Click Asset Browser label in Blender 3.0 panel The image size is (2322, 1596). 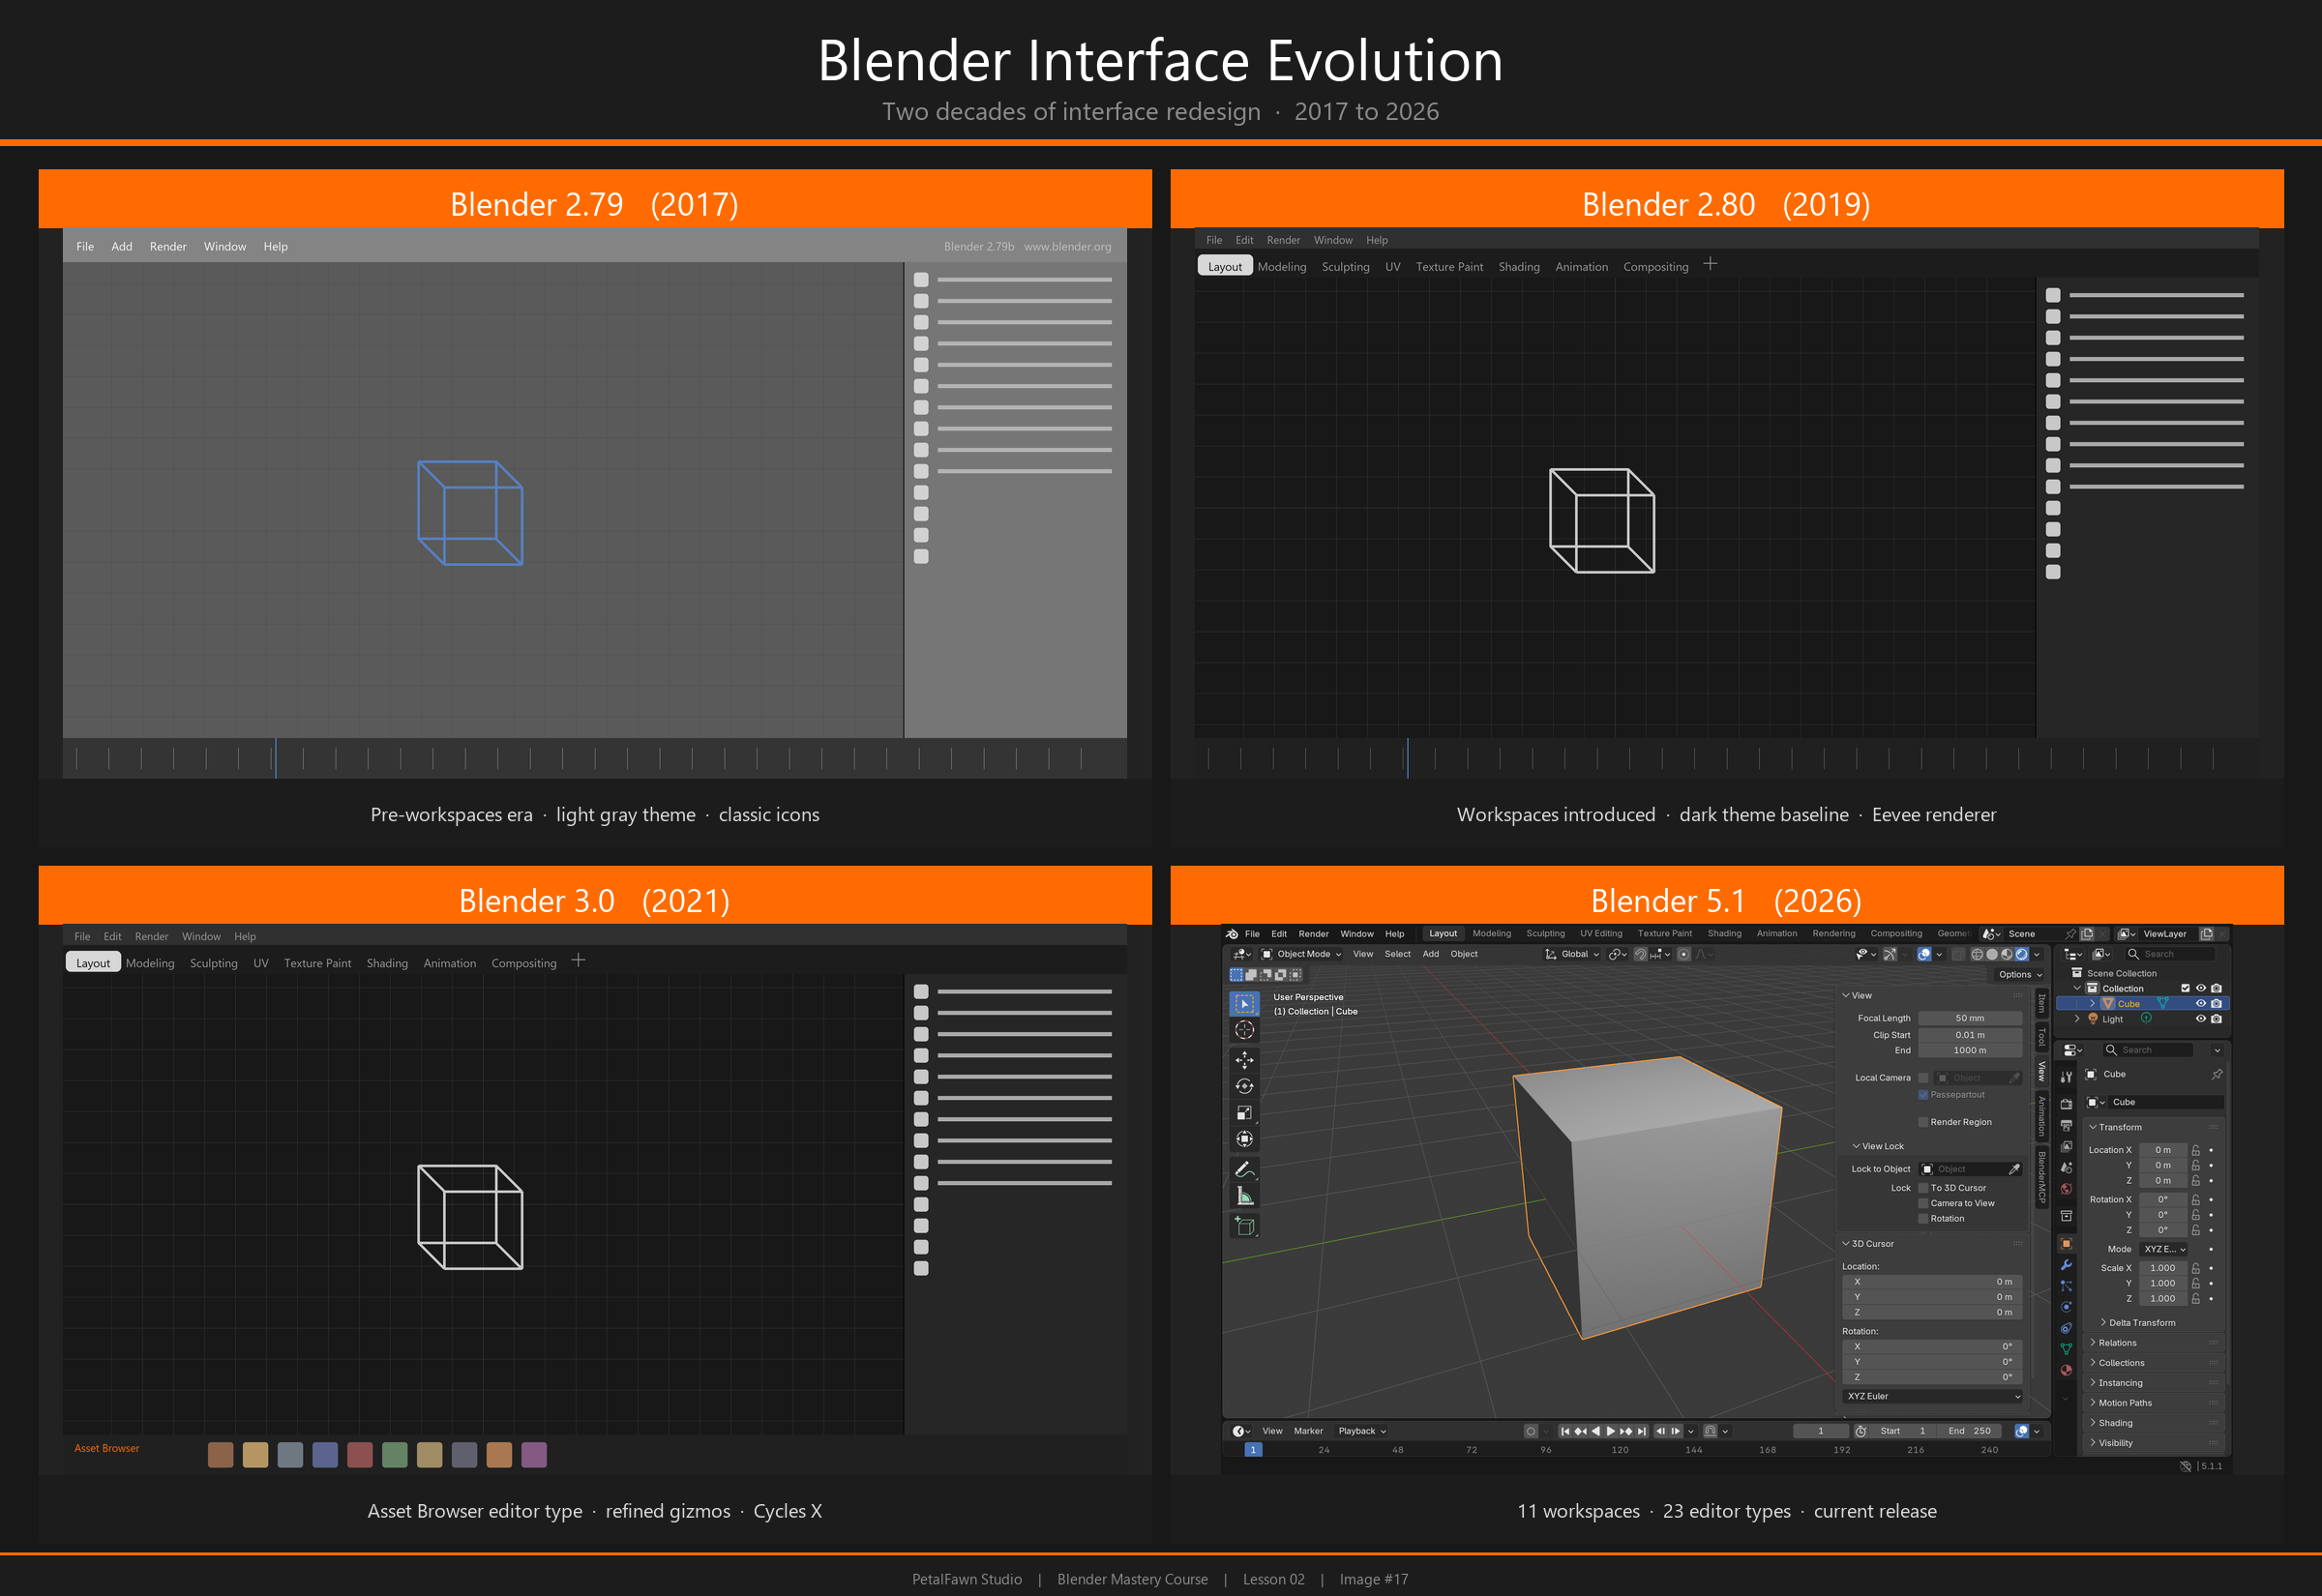(107, 1449)
